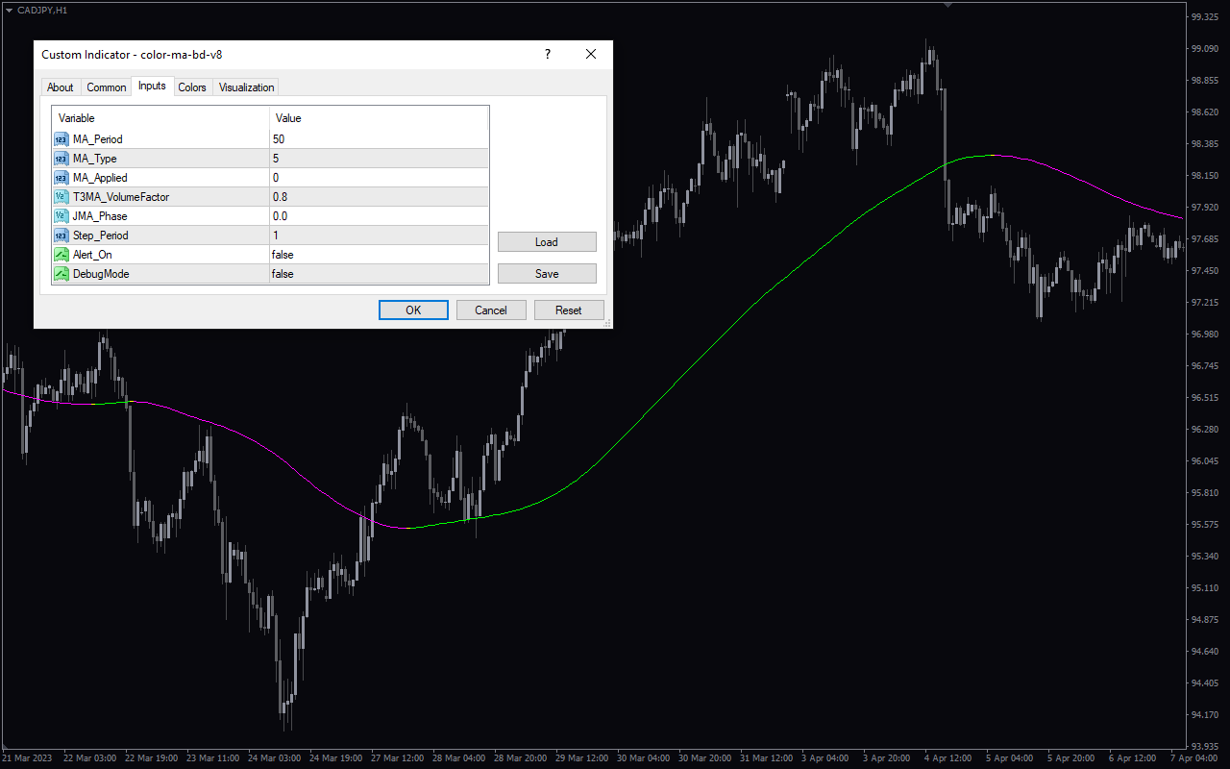Click the Variable column header
Image resolution: width=1230 pixels, height=769 pixels.
(x=160, y=118)
